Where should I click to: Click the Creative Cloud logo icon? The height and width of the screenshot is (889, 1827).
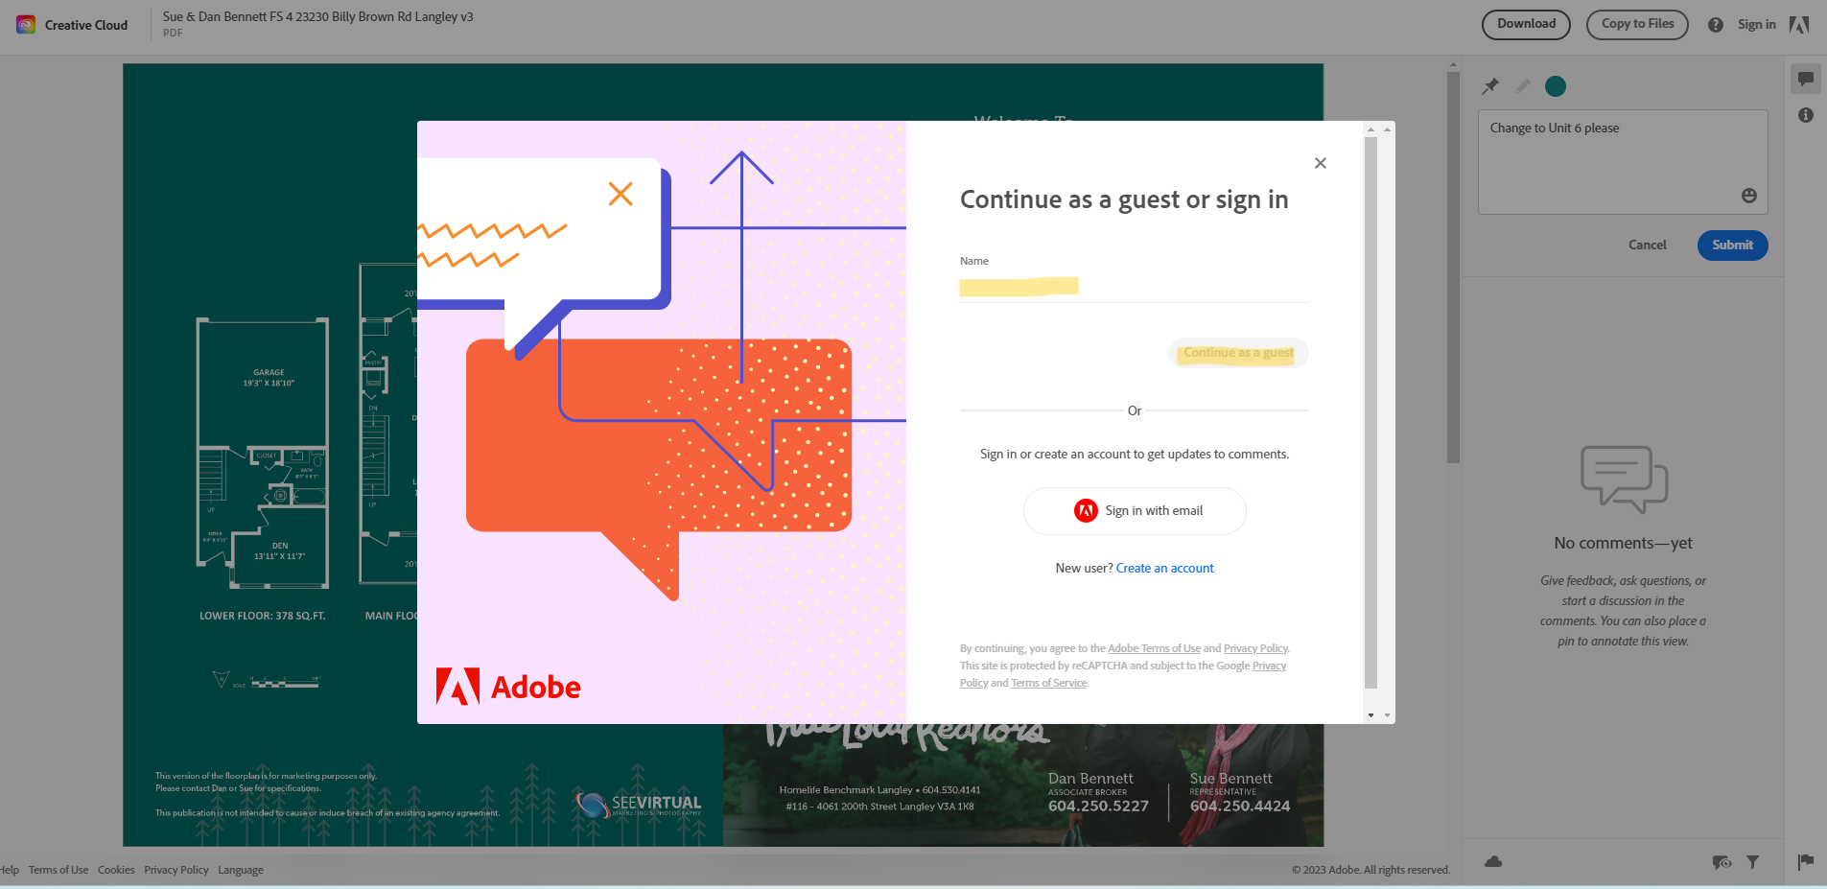[x=26, y=25]
